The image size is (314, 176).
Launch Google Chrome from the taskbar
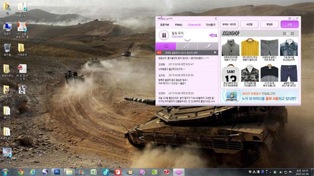click(x=21, y=172)
